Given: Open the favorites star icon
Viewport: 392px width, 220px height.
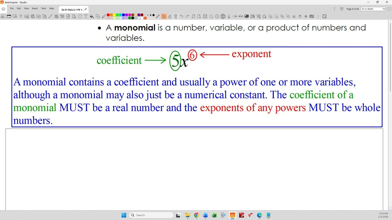Looking at the screenshot, I should (264, 16).
